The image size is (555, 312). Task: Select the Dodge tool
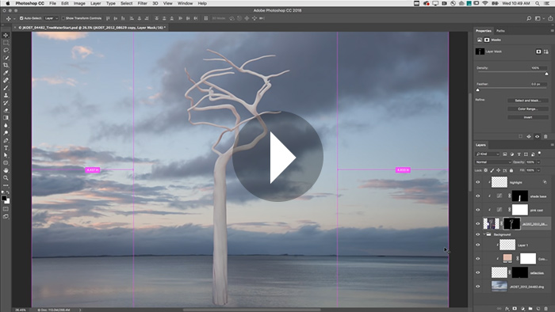(6, 133)
